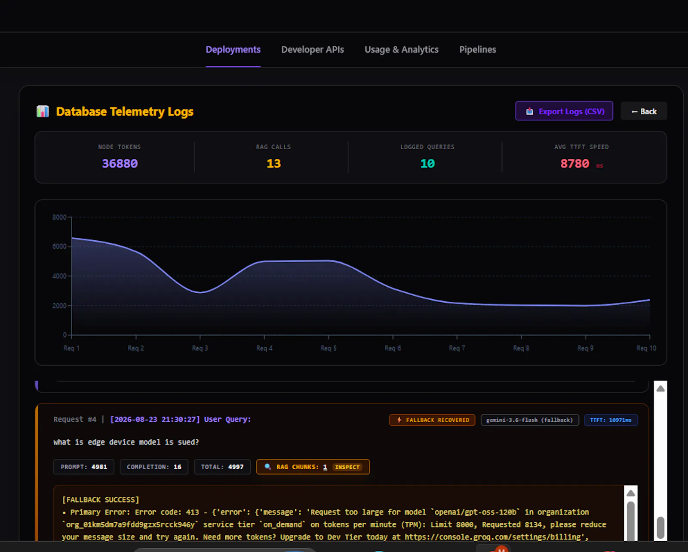Click the Req 1 label on chart axis
Viewport: 688px width, 552px height.
pyautogui.click(x=71, y=348)
